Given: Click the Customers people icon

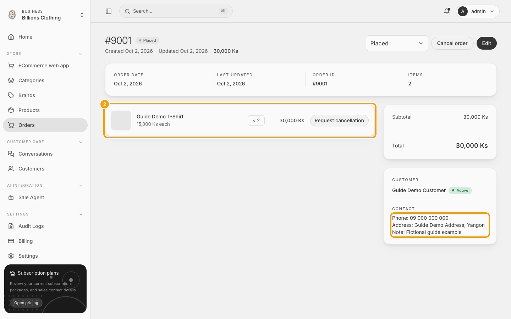Looking at the screenshot, I should click(x=11, y=169).
